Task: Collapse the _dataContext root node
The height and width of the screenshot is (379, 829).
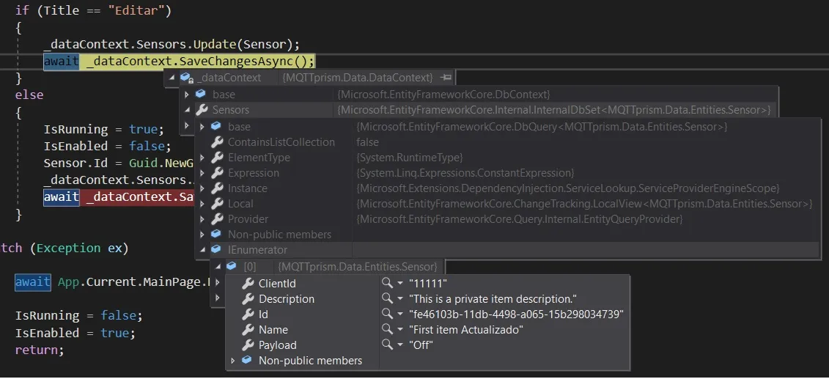Action: pyautogui.click(x=172, y=78)
